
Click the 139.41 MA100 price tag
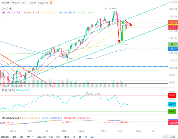coord(173,49)
